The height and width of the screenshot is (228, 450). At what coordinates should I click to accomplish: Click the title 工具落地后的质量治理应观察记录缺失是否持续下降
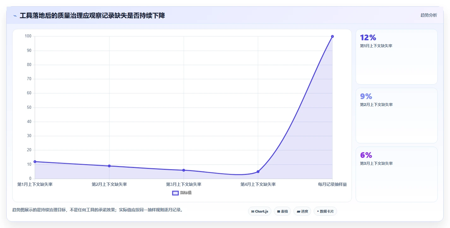pos(92,15)
